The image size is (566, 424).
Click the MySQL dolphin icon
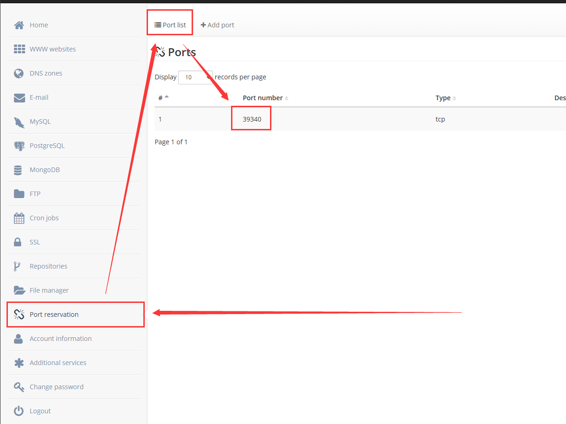[x=19, y=122]
